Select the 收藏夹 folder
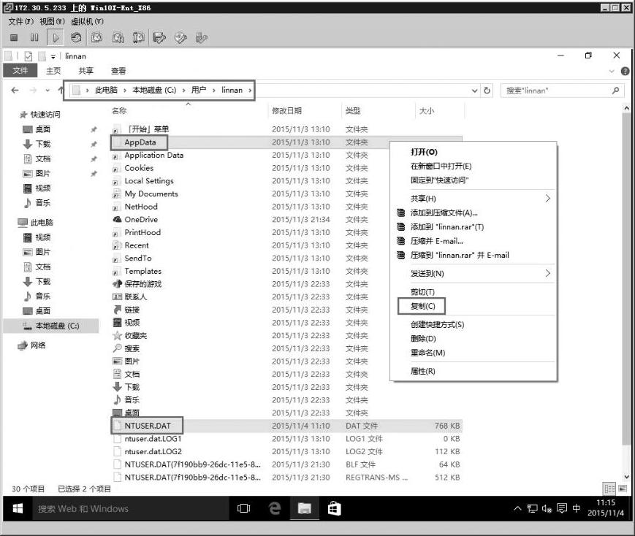 (x=136, y=336)
